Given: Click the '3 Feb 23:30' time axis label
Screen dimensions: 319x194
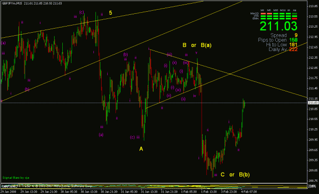Looking at the screenshot, I should [x=229, y=192].
